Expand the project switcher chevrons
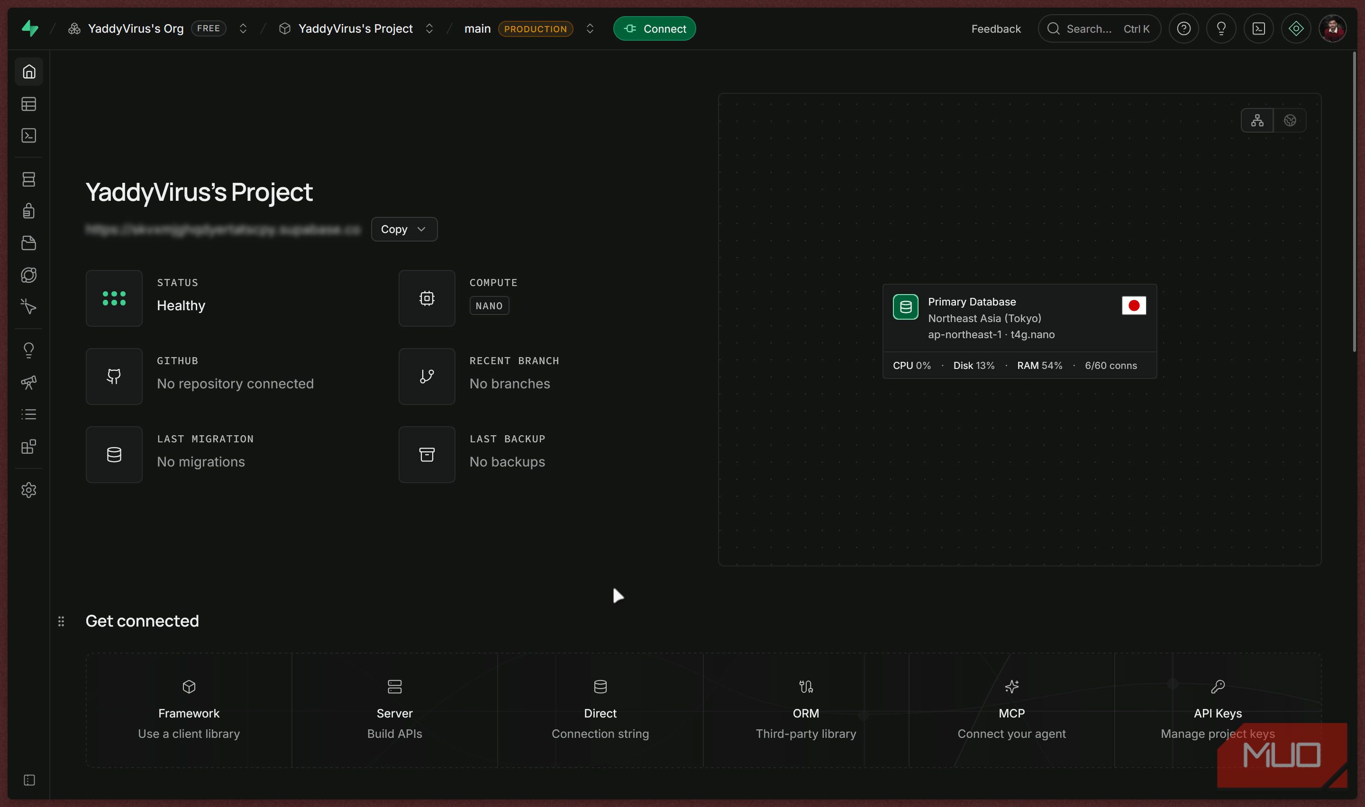This screenshot has width=1365, height=807. pyautogui.click(x=429, y=28)
